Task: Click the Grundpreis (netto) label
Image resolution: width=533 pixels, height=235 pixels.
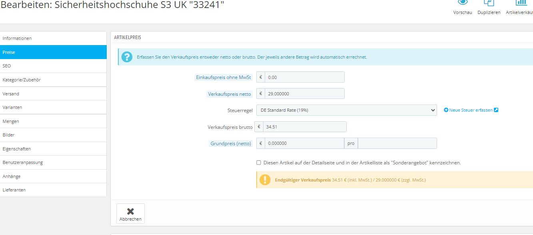Action: click(231, 143)
